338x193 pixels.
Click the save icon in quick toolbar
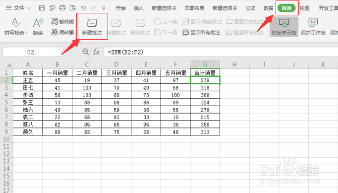coord(42,8)
